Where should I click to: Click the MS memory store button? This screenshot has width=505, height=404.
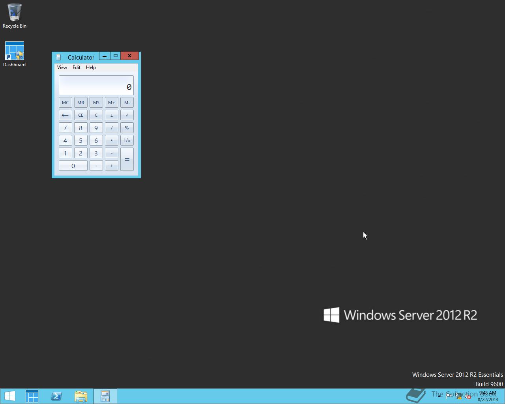click(96, 103)
